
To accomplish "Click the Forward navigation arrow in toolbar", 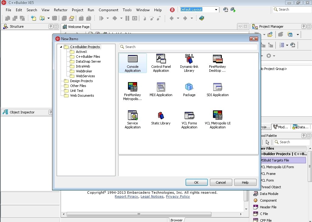I will [185, 18].
